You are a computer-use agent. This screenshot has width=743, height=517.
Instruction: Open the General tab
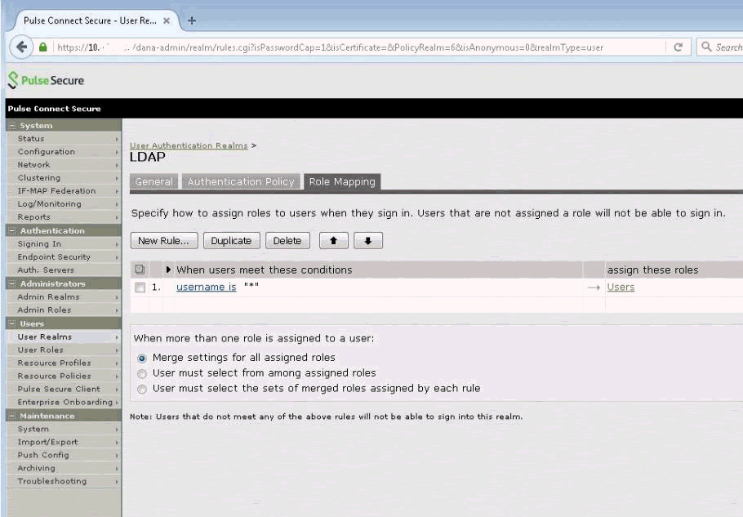point(153,182)
